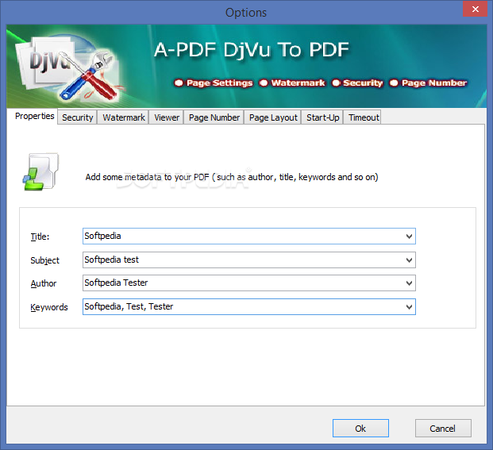Viewport: 493px width, 450px height.
Task: Click the Subject field label
Action: coord(44,260)
